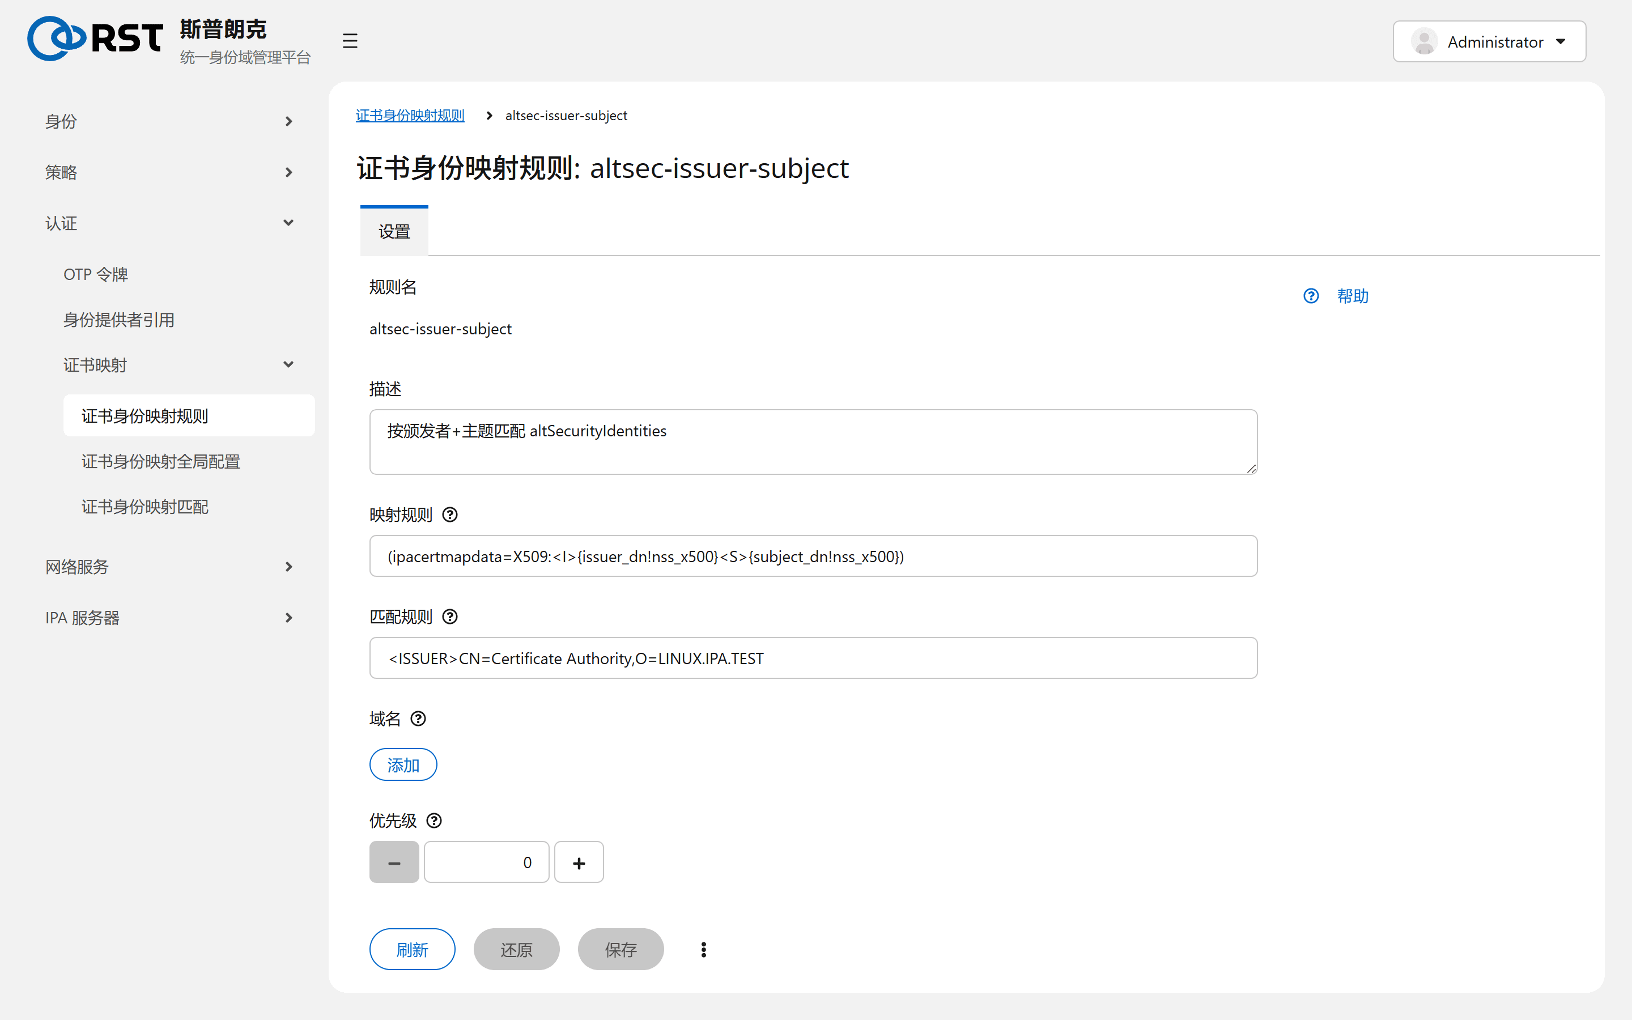Show help tooltip for 映射规则
Screen dimensions: 1632x1020
click(450, 515)
